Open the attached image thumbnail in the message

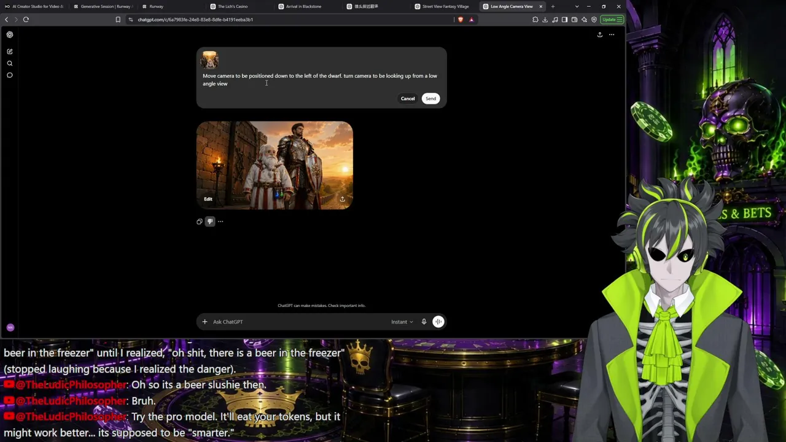coord(210,60)
